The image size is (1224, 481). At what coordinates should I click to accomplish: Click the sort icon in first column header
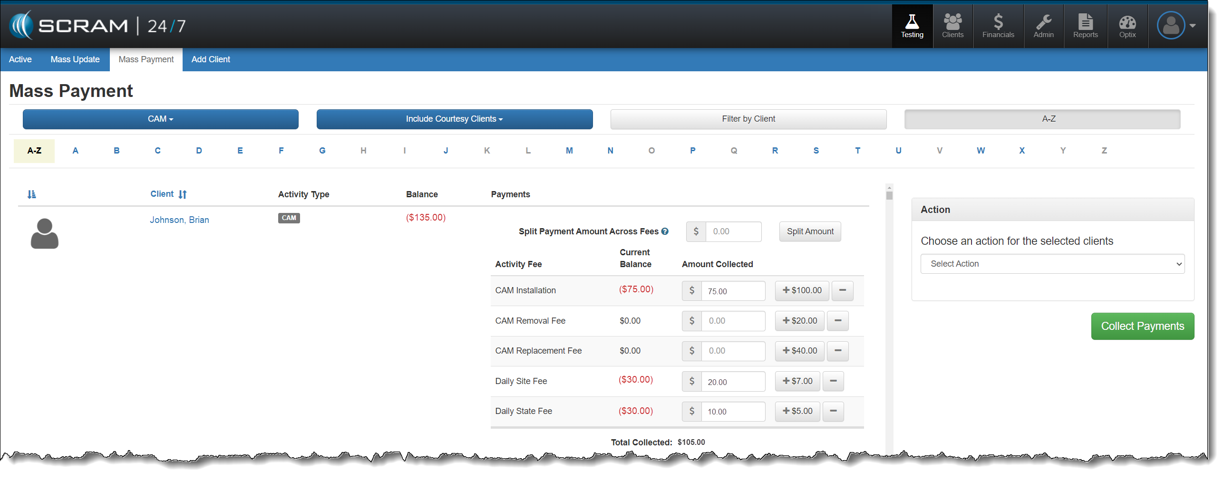[x=31, y=194]
